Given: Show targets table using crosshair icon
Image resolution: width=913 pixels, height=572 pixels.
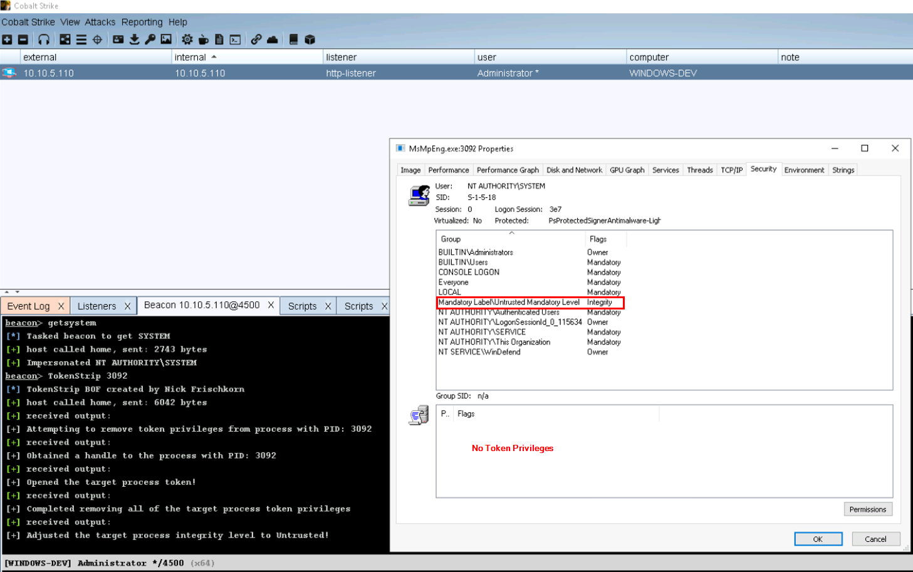Looking at the screenshot, I should [x=97, y=39].
